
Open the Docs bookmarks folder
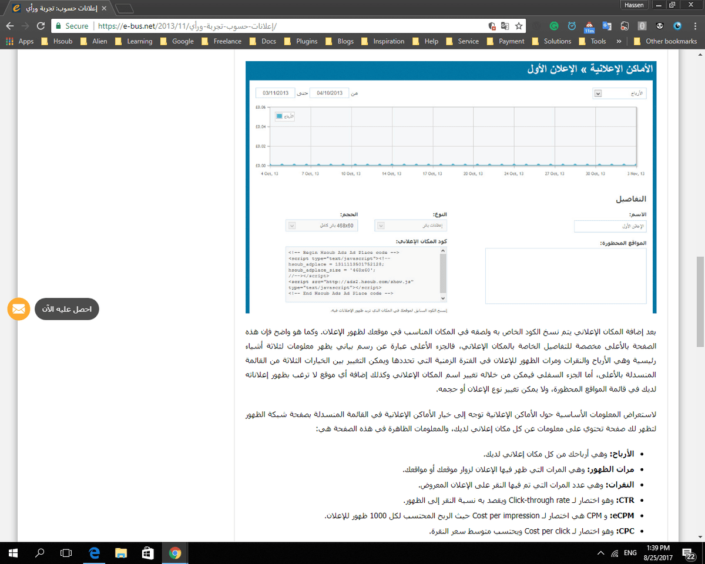(x=263, y=41)
